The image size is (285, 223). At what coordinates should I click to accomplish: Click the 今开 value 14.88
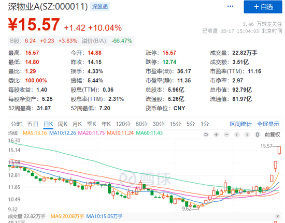(94, 53)
